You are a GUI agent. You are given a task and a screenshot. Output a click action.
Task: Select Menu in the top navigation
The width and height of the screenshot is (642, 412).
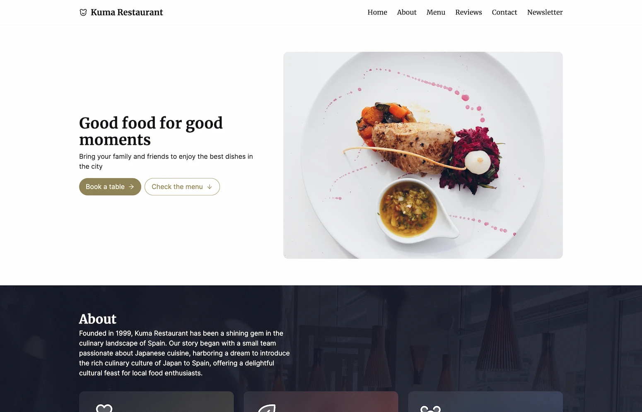436,12
